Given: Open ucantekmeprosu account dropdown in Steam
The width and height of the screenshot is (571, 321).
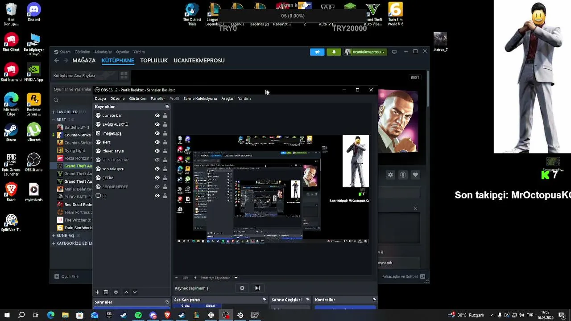Looking at the screenshot, I should click(x=366, y=52).
